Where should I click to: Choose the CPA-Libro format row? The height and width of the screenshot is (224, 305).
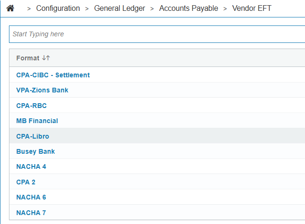click(157, 136)
